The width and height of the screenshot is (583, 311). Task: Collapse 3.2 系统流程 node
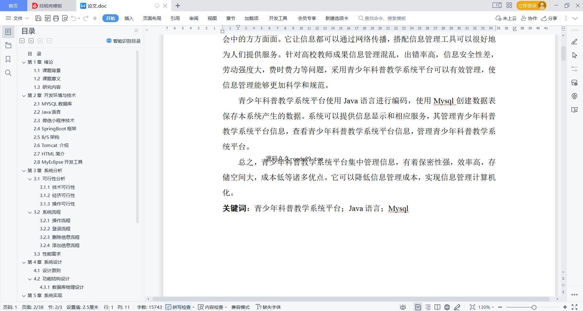tap(30, 212)
